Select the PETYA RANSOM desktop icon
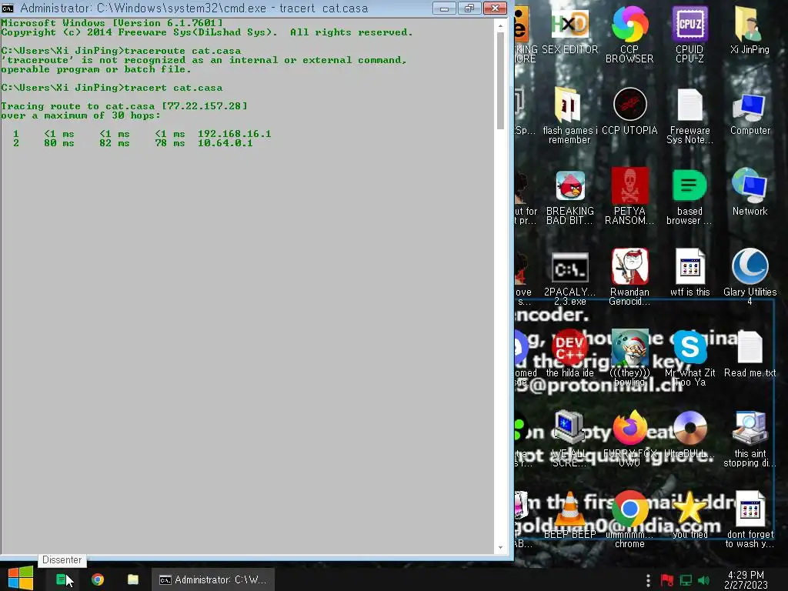Image resolution: width=788 pixels, height=591 pixels. click(x=629, y=197)
